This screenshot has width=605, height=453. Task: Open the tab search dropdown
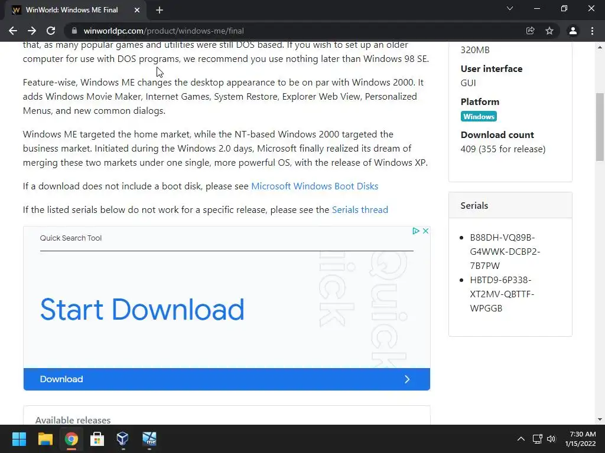click(x=510, y=8)
